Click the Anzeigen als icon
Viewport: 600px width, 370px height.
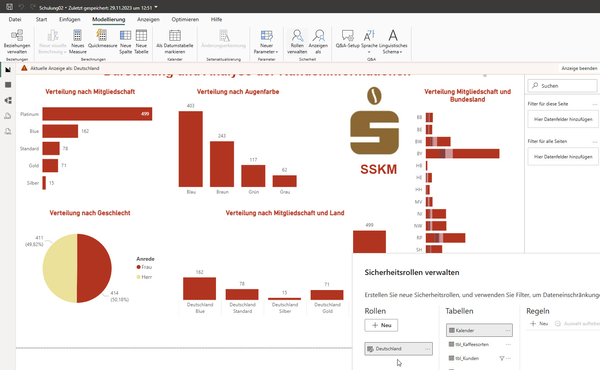click(x=318, y=36)
